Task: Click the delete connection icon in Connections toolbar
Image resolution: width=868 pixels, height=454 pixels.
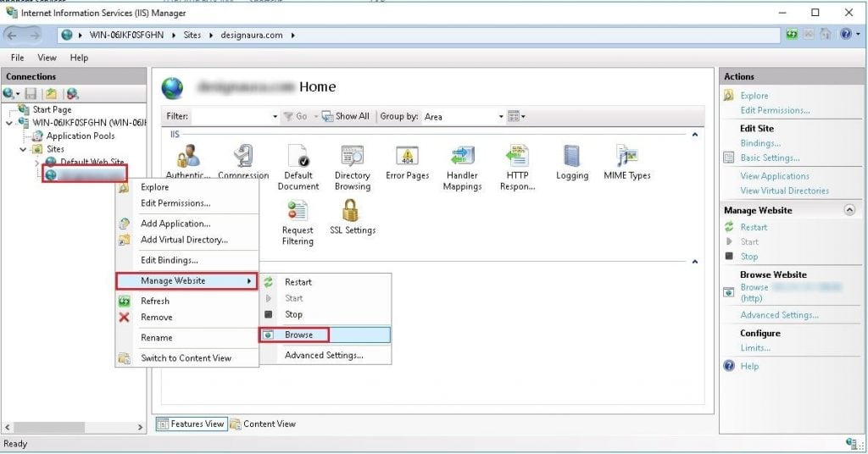Action: tap(73, 93)
